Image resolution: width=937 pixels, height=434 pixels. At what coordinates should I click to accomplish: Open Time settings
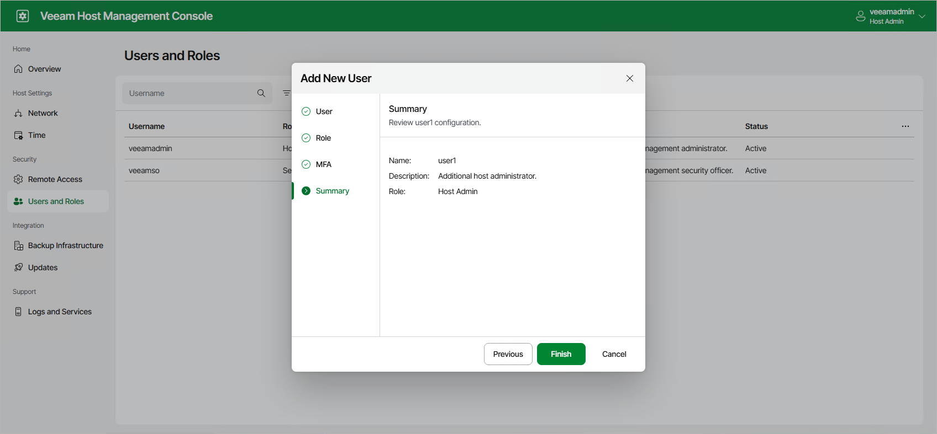coord(58,135)
